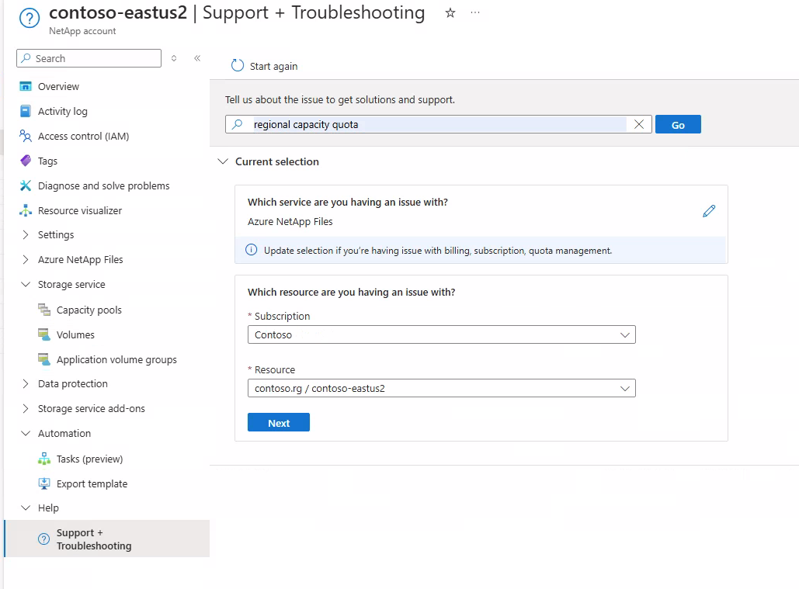Click the Capacity pools icon
Screen dimensions: 799x589
click(44, 310)
